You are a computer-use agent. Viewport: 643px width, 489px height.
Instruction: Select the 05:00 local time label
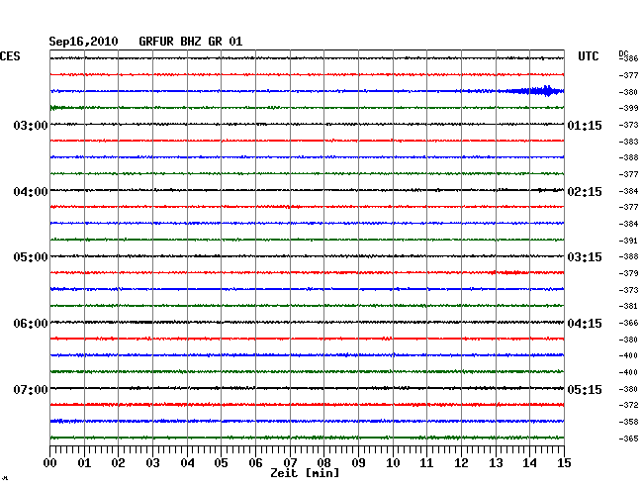point(31,257)
